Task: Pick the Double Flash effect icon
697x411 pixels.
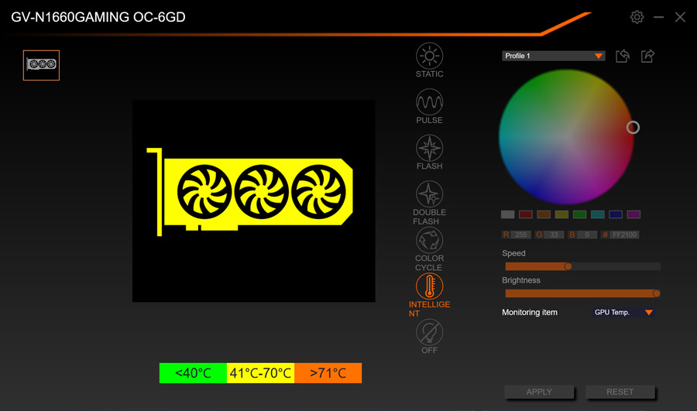Action: pyautogui.click(x=429, y=194)
